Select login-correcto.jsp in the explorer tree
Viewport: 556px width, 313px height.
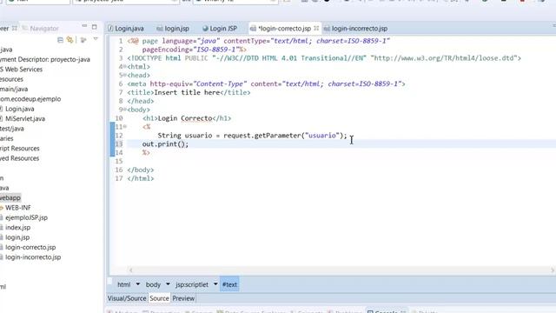coord(30,247)
